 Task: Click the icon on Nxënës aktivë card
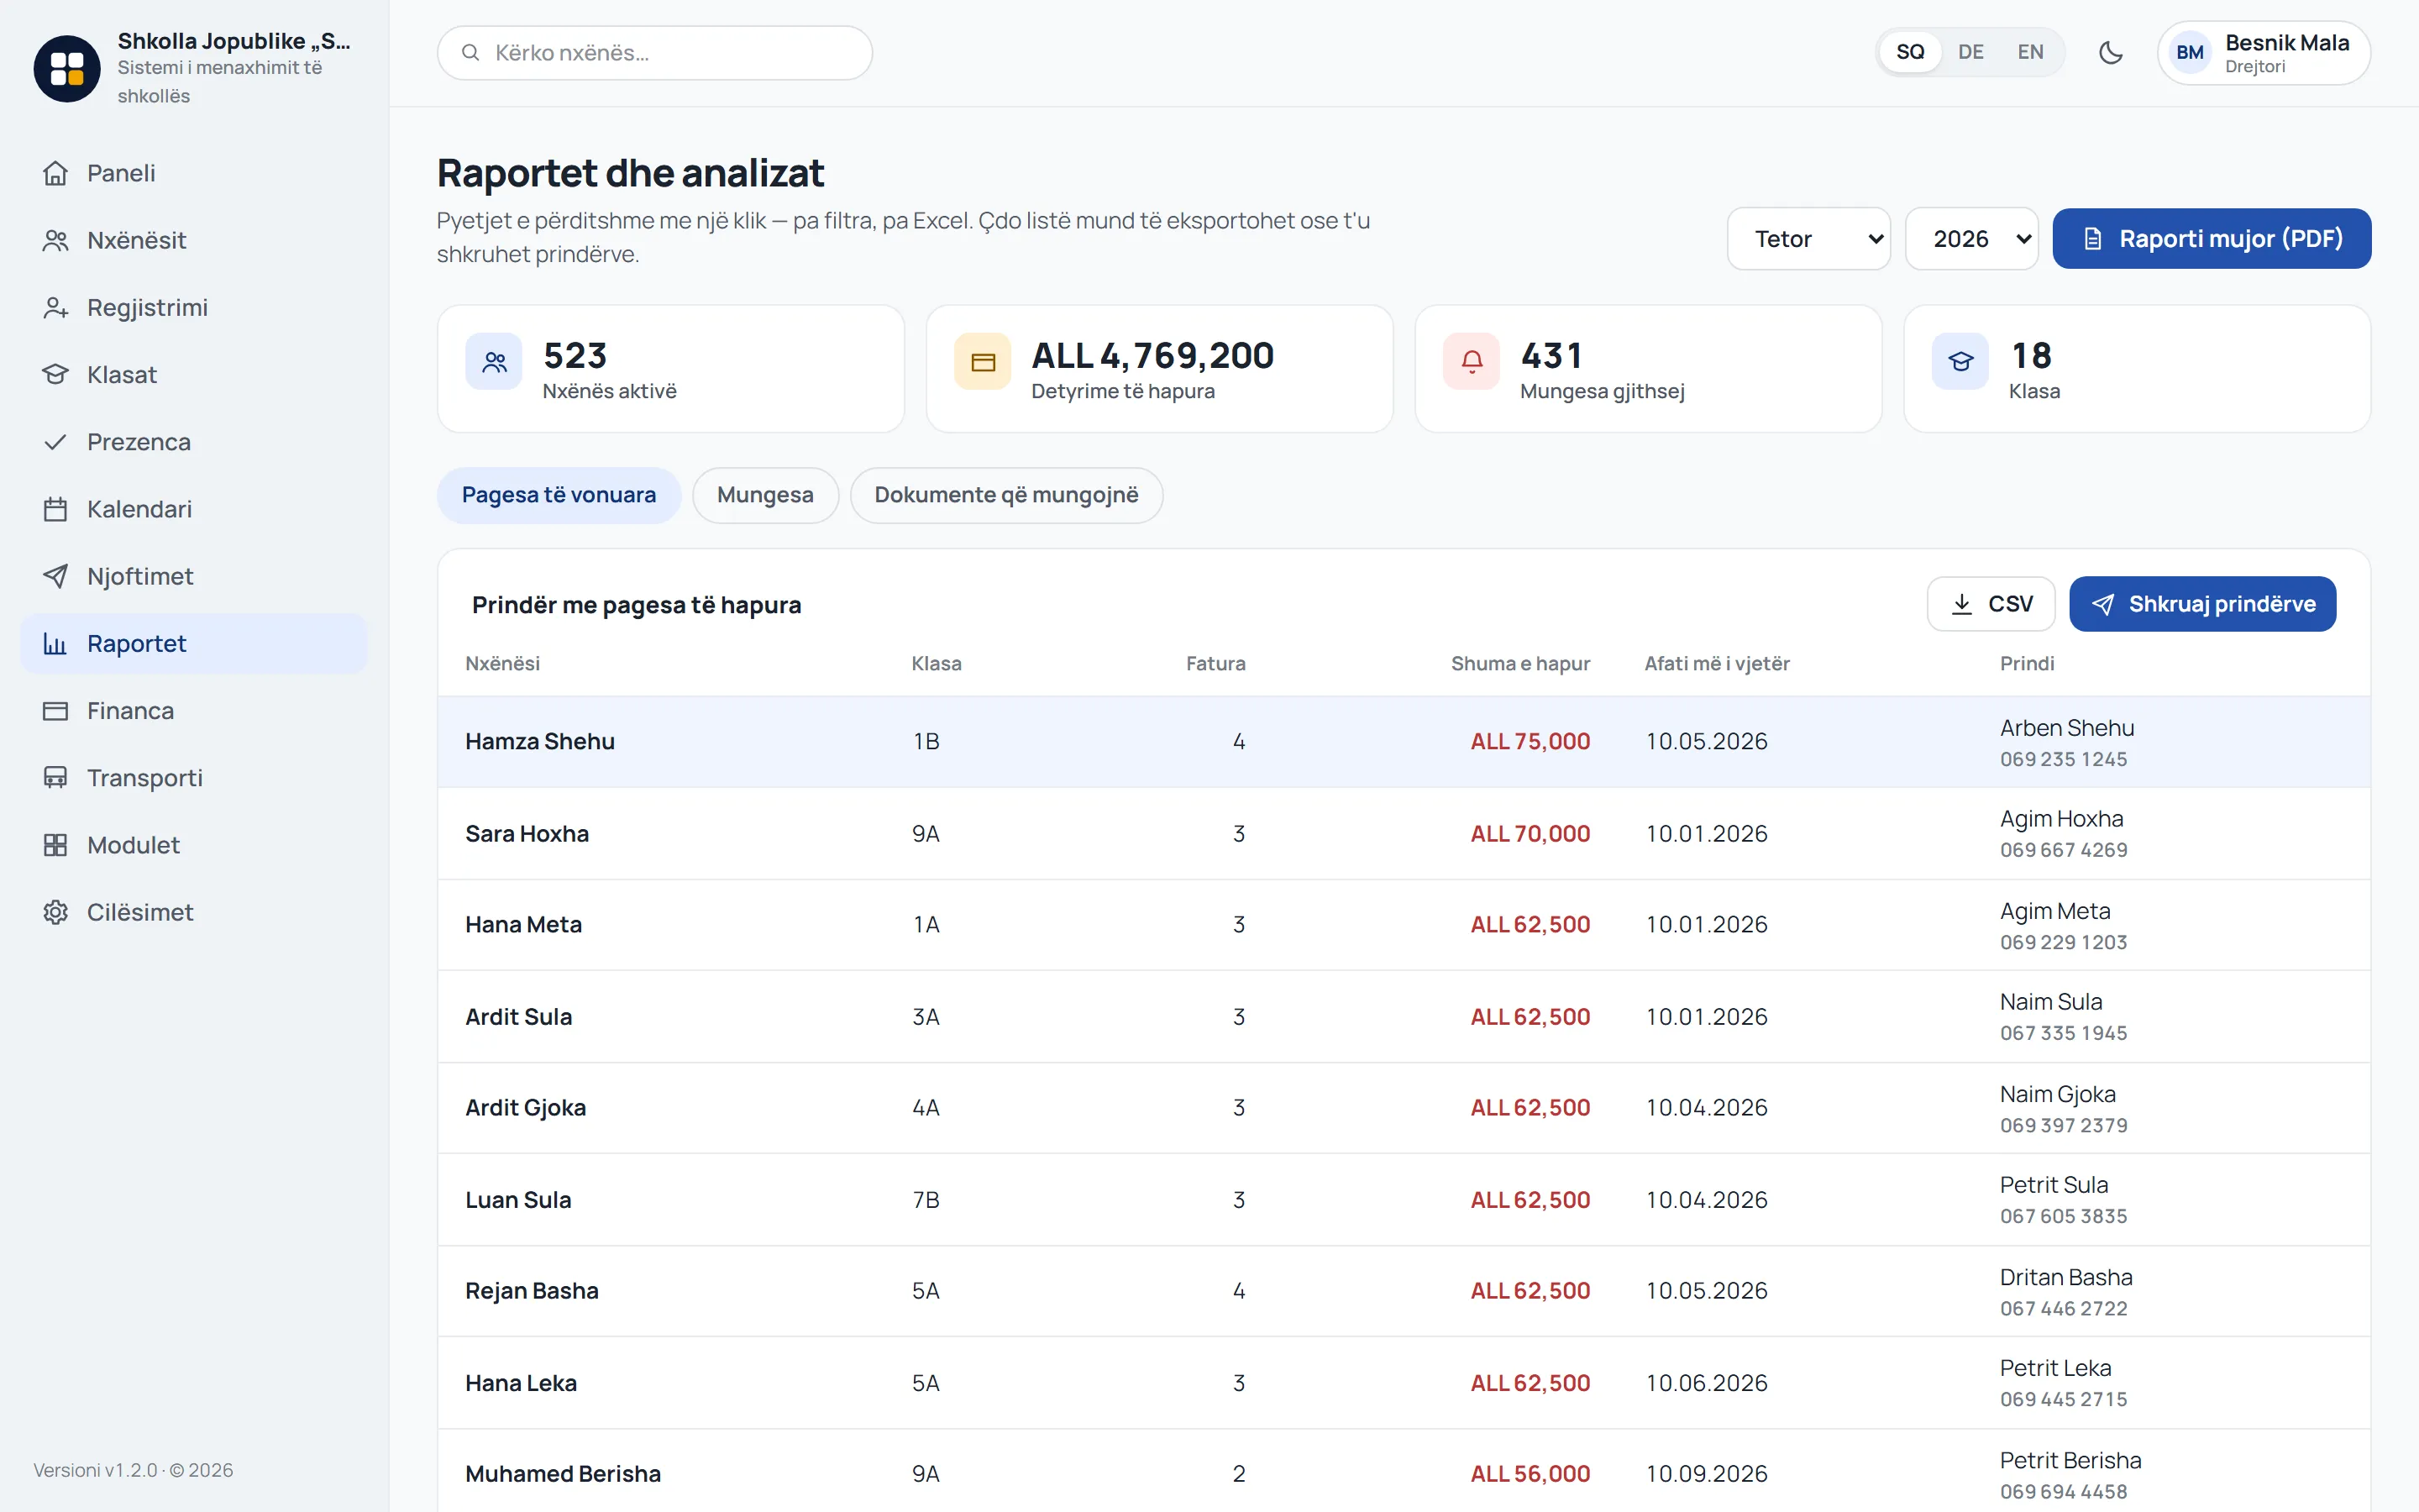tap(494, 361)
